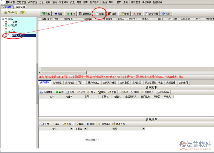The height and width of the screenshot is (153, 214).
Task: Click the 关闭 close toolbar button
Action: [x=166, y=14]
